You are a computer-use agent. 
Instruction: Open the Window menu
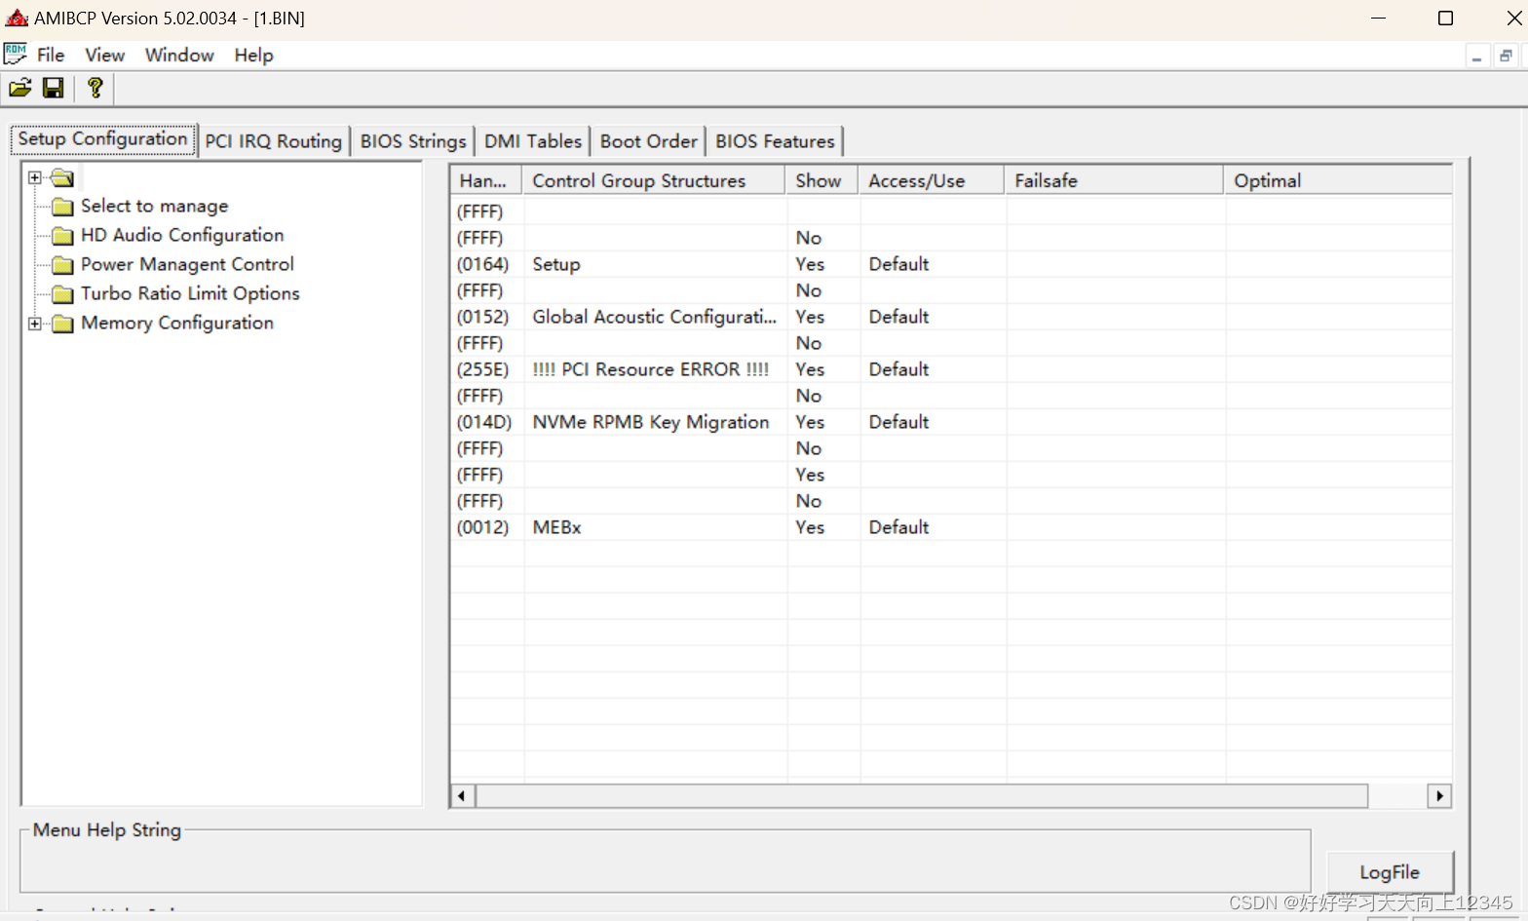179,56
